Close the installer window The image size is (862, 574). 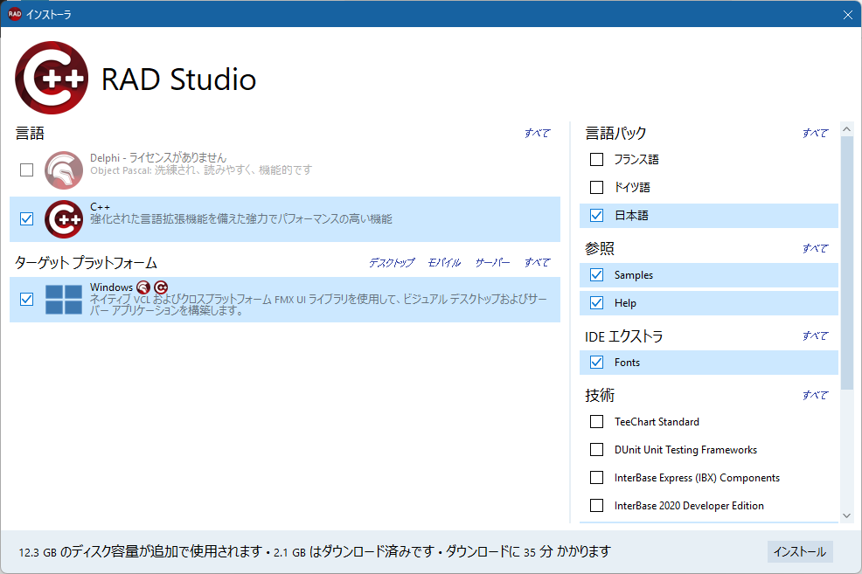(848, 15)
